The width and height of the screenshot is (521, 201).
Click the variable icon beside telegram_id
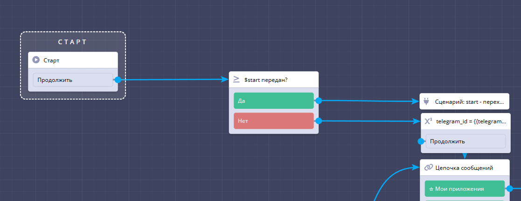point(428,121)
